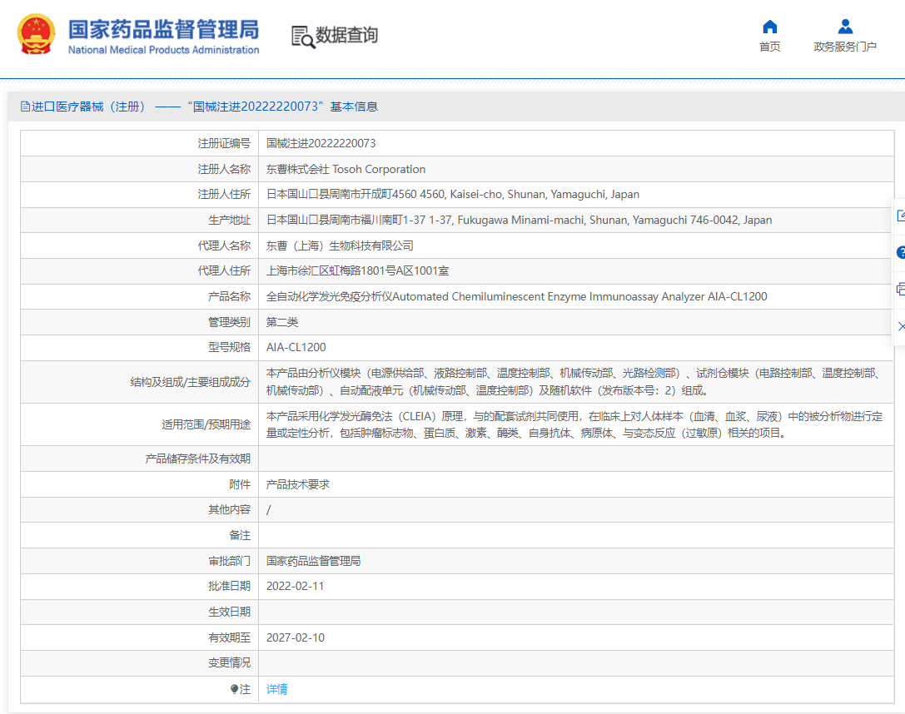Click the page title 进口医疗器械（注册）基本信息
This screenshot has height=714, width=905.
[204, 107]
